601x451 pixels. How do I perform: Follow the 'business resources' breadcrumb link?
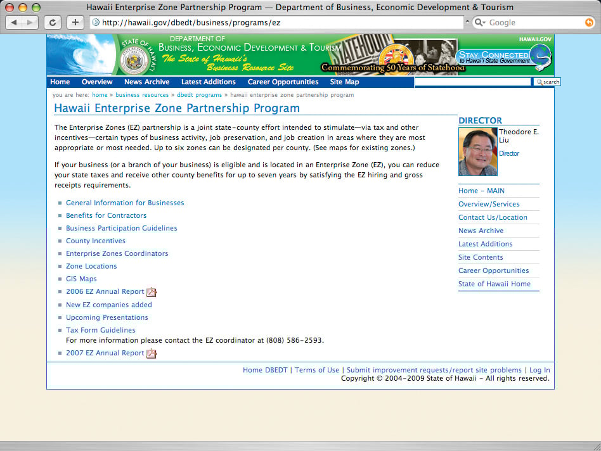142,95
